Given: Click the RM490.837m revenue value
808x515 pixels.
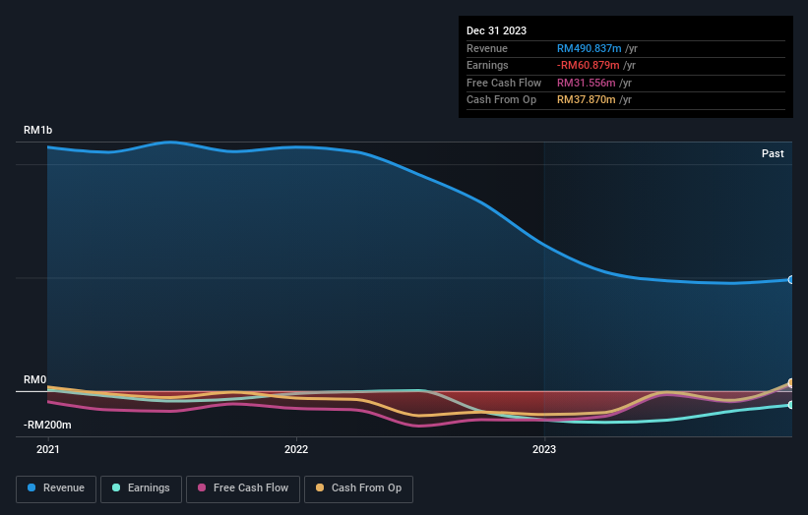Looking at the screenshot, I should point(589,48).
